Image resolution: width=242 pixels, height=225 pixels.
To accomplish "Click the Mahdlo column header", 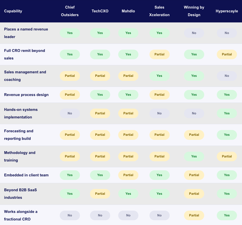I will tap(128, 11).
